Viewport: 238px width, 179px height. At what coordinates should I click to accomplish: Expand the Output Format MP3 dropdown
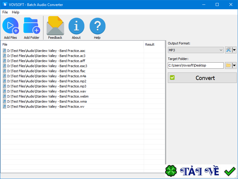(x=195, y=50)
